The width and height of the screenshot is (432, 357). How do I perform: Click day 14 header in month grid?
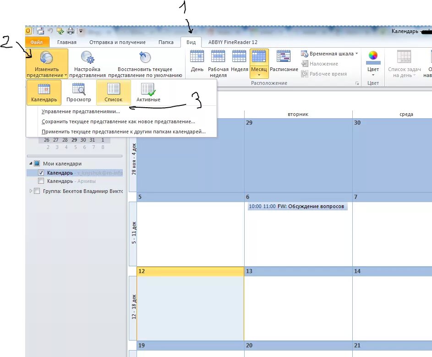(392, 271)
